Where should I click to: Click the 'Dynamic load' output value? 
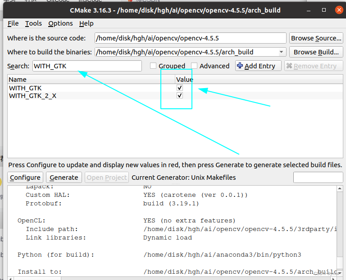[168, 237]
